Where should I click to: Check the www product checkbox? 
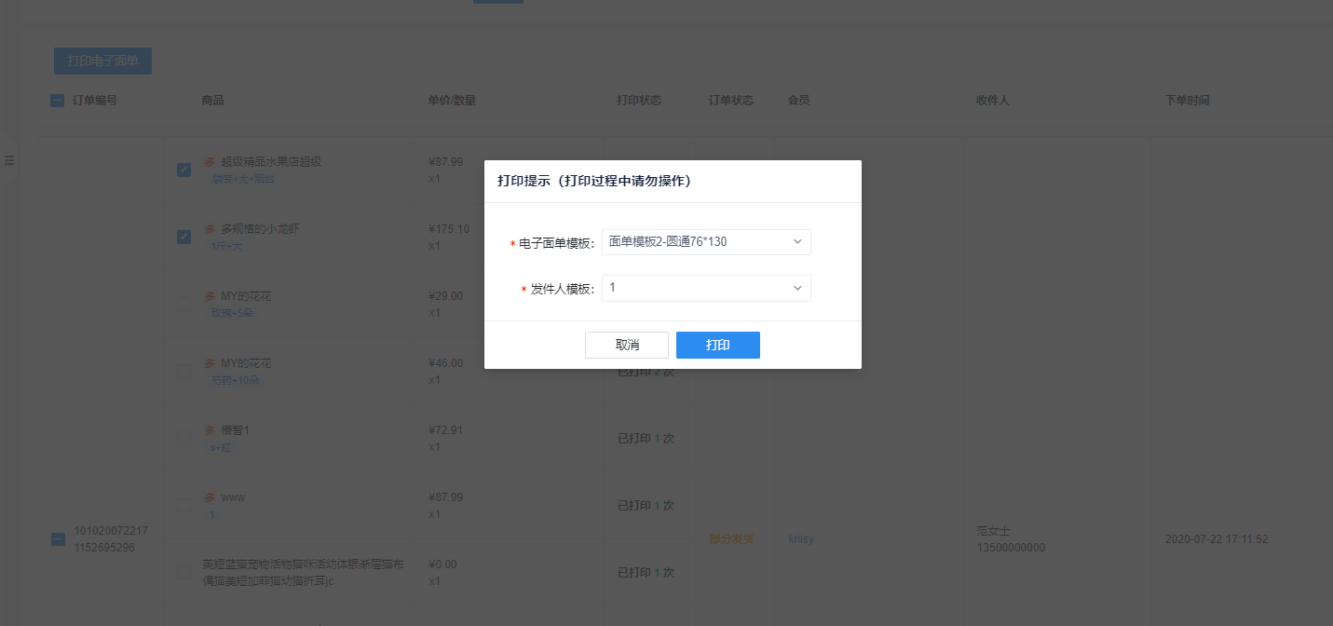[184, 505]
